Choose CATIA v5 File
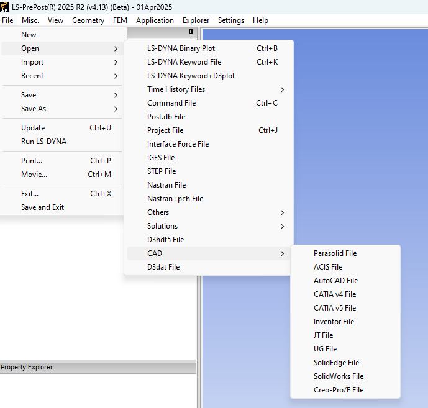Screen dimensions: 428x408 click(345, 308)
